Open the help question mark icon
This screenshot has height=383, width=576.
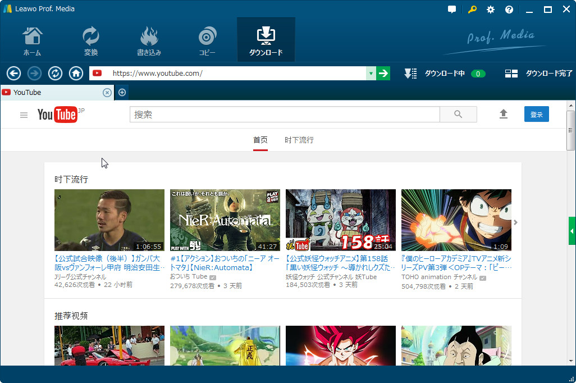point(509,10)
